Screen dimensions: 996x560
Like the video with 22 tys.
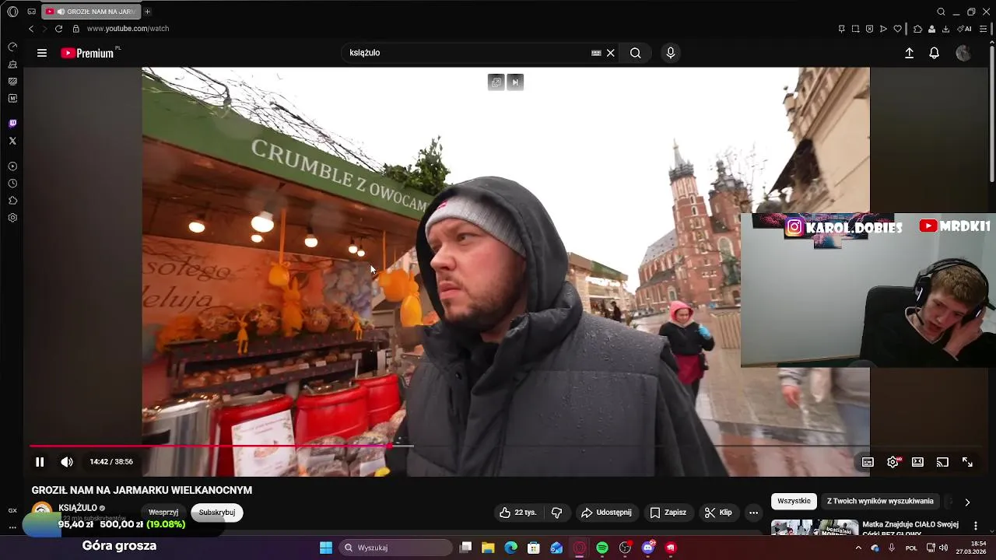click(x=518, y=513)
